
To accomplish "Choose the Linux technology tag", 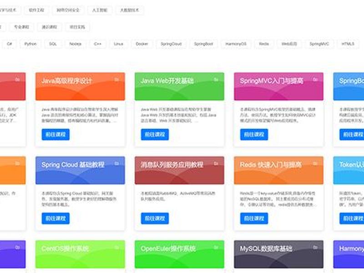I will tap(118, 44).
